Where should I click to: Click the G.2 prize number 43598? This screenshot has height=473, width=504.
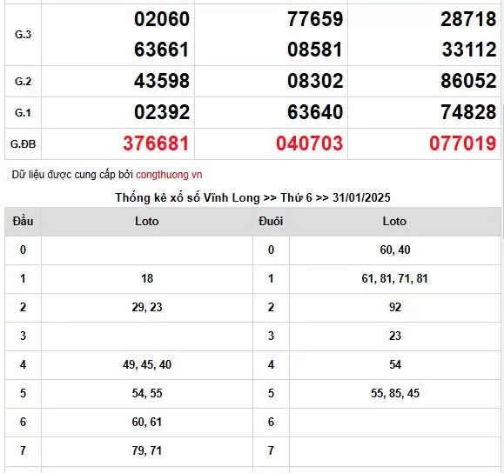pyautogui.click(x=162, y=81)
